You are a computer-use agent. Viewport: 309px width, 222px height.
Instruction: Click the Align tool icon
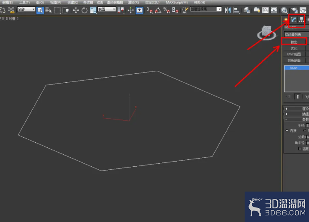coord(236,10)
